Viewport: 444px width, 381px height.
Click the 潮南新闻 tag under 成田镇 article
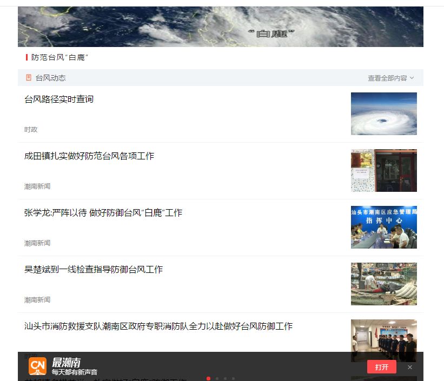[x=37, y=186]
